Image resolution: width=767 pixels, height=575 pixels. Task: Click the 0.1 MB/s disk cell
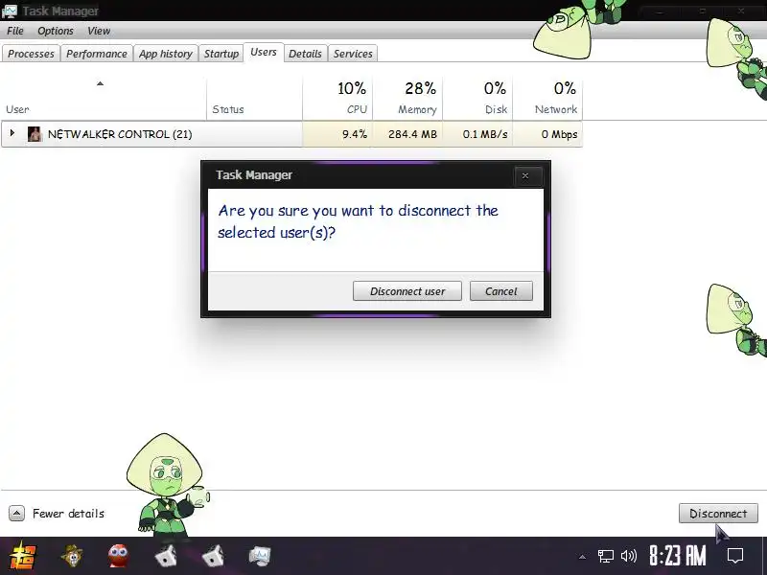pyautogui.click(x=477, y=134)
